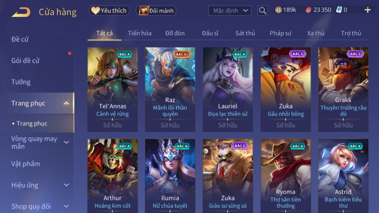Open the search magnifier icon
The width and height of the screenshot is (379, 213).
pyautogui.click(x=262, y=11)
